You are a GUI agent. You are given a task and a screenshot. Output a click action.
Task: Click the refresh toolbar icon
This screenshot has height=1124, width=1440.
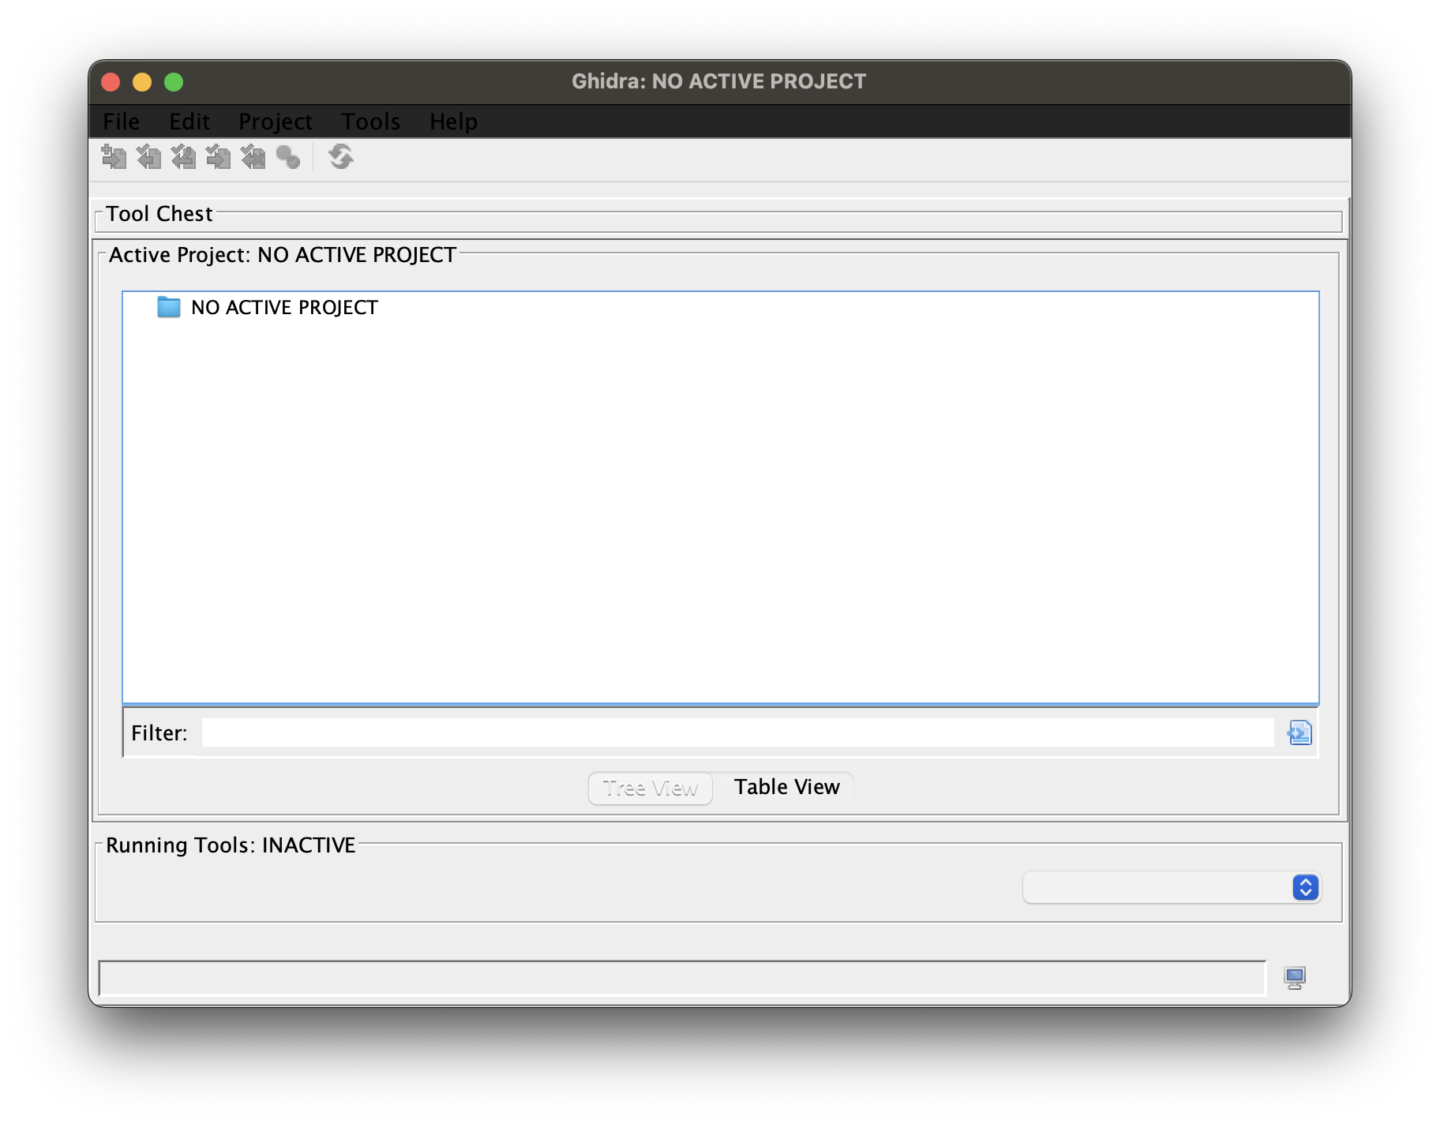click(340, 158)
